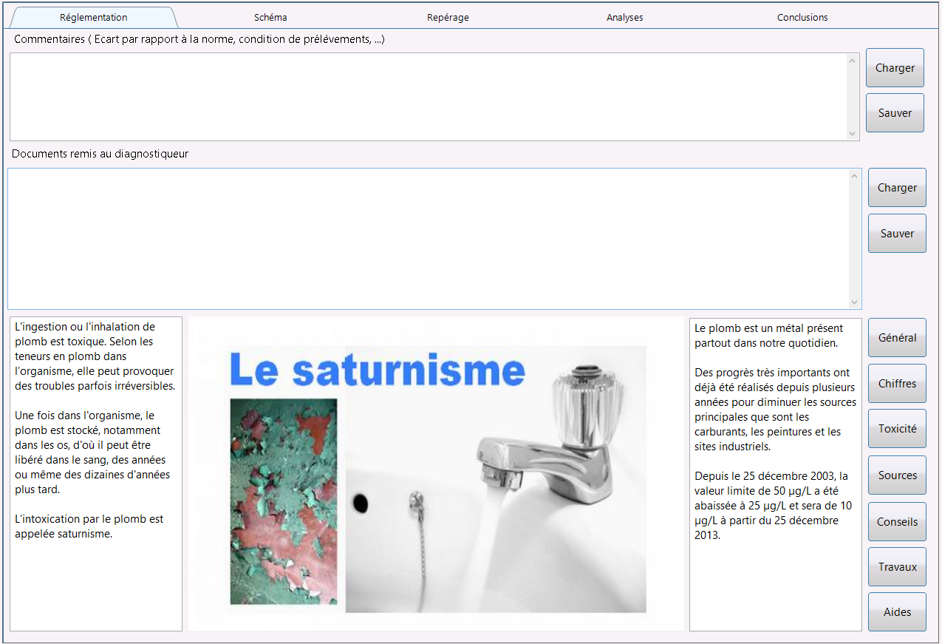This screenshot has width=942, height=644.
Task: Display the Toxicité information
Action: tap(897, 429)
